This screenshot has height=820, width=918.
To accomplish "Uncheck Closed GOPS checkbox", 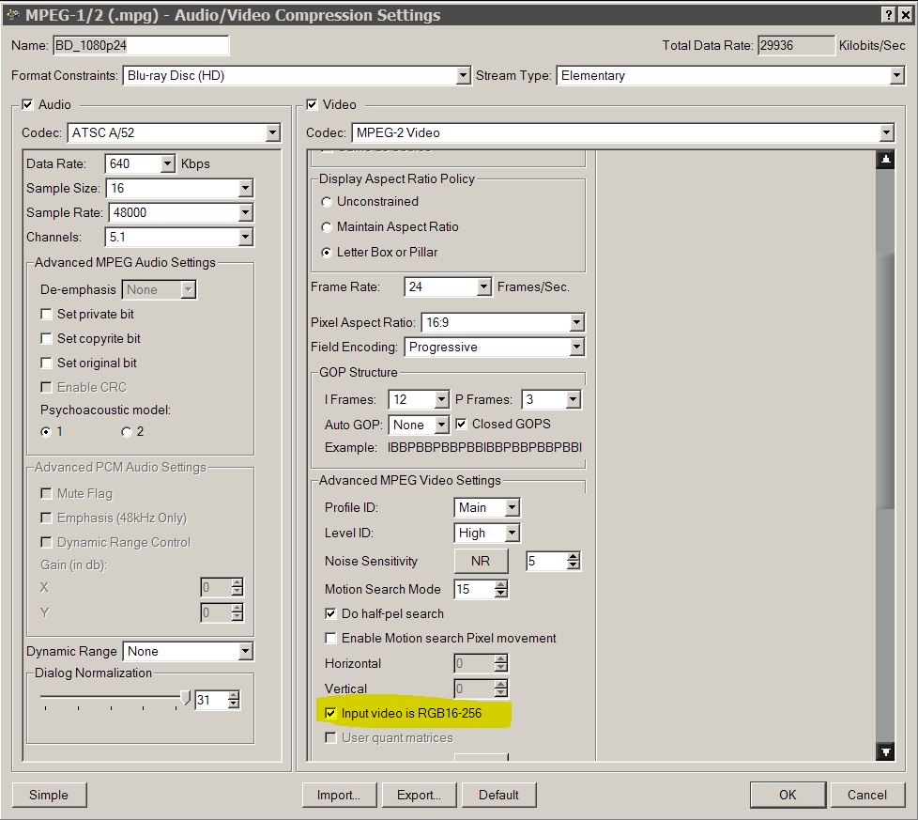I will point(461,424).
